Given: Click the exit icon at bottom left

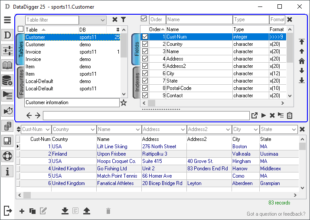Looking at the screenshot, I should coord(7,210).
